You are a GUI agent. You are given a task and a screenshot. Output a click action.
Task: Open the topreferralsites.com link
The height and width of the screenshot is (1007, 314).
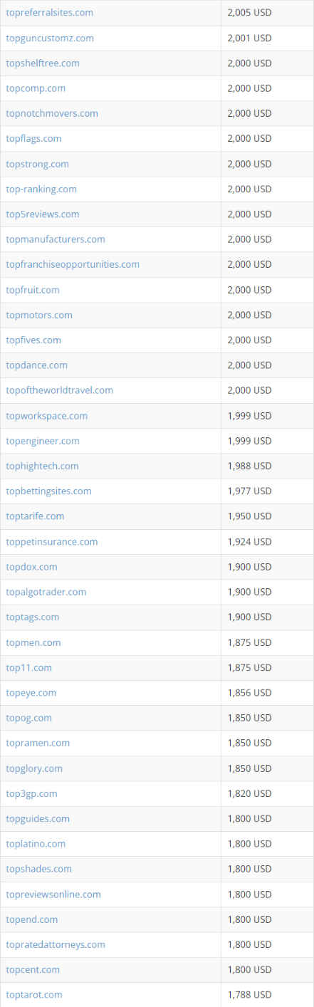pos(49,13)
